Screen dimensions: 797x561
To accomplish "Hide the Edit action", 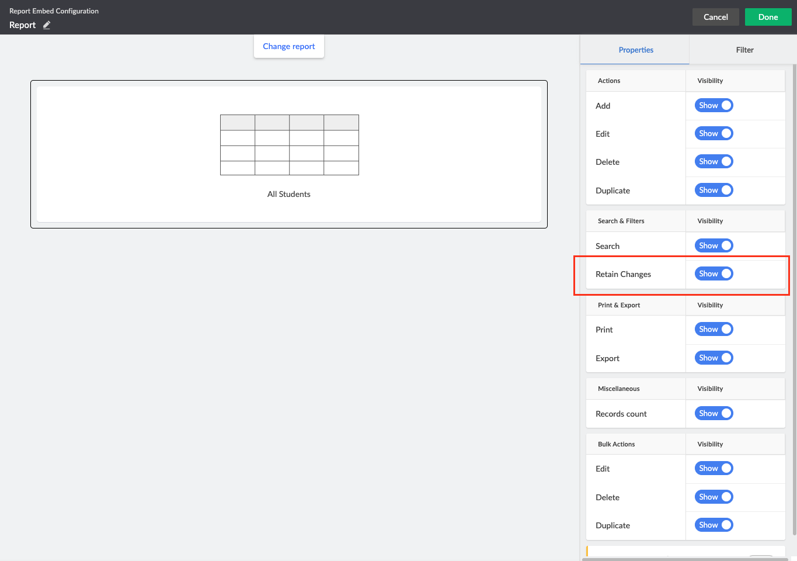I will click(714, 133).
